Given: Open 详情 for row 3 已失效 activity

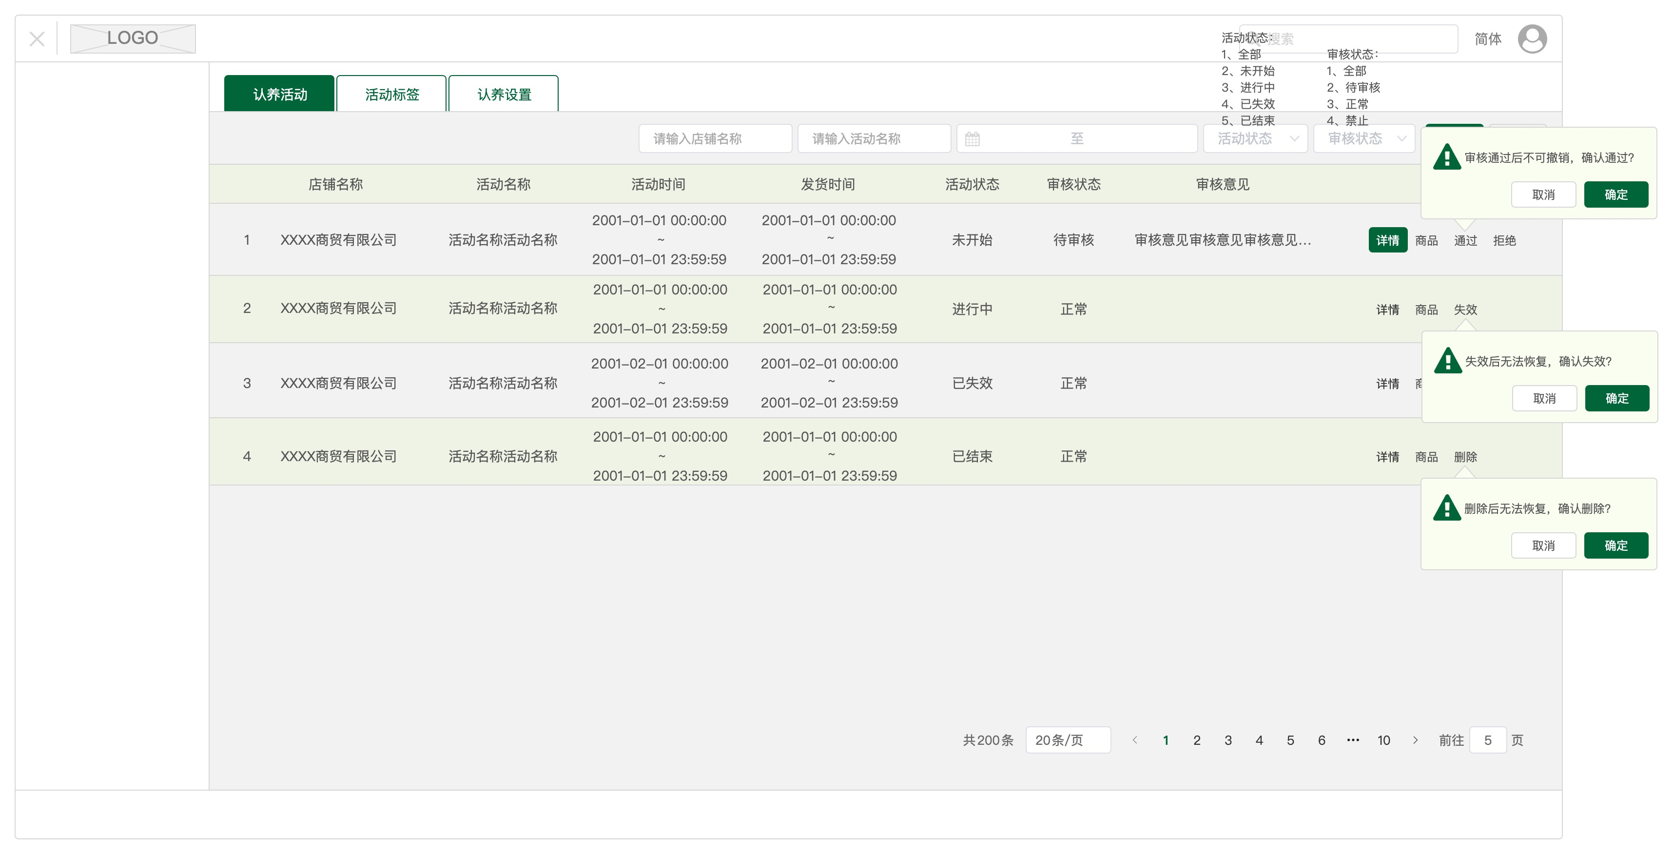Looking at the screenshot, I should tap(1388, 384).
